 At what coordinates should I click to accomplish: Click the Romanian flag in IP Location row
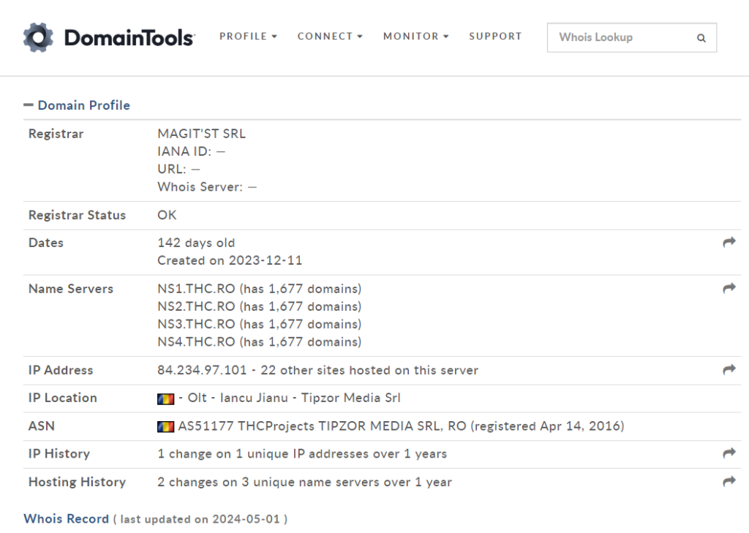tap(165, 398)
